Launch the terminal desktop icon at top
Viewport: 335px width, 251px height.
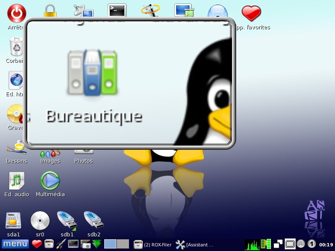117,10
